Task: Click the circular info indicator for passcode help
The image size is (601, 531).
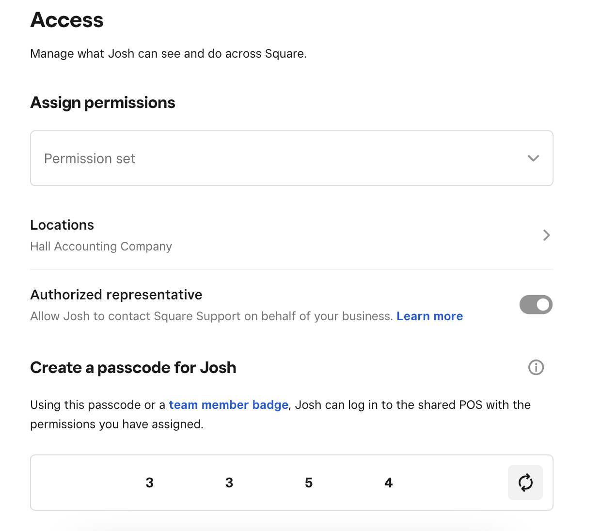Action: pyautogui.click(x=536, y=367)
